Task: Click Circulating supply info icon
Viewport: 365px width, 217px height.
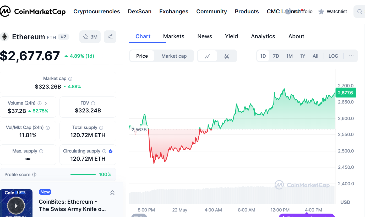Action: pos(104,151)
